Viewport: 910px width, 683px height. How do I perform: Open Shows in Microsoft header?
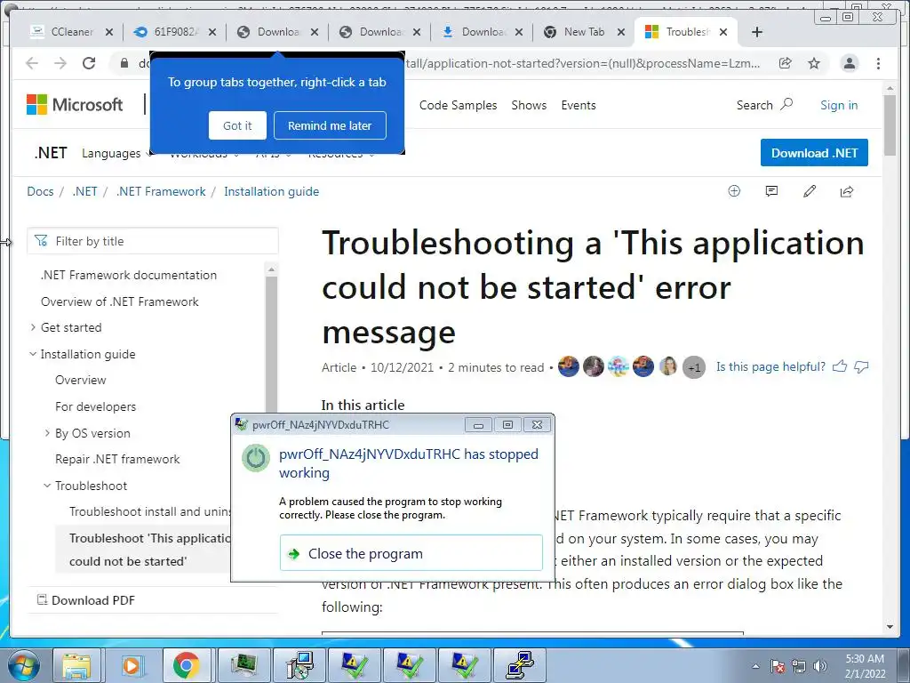[x=529, y=105]
